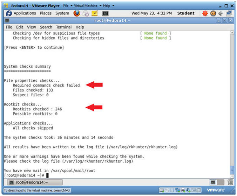Maximize the root@Fedora14 terminal window
Screen dimensions: 237x196
[x=225, y=20]
